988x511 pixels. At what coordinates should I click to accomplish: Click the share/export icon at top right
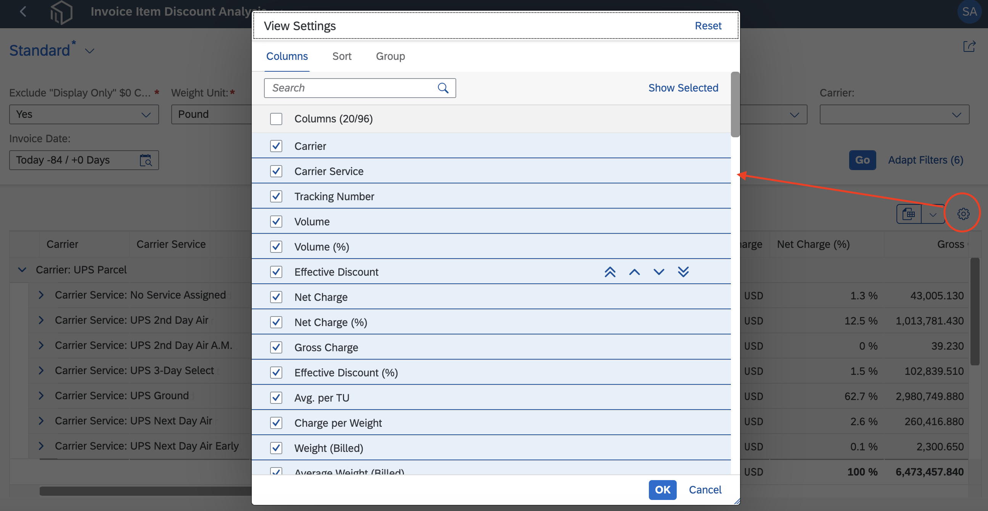click(x=969, y=47)
